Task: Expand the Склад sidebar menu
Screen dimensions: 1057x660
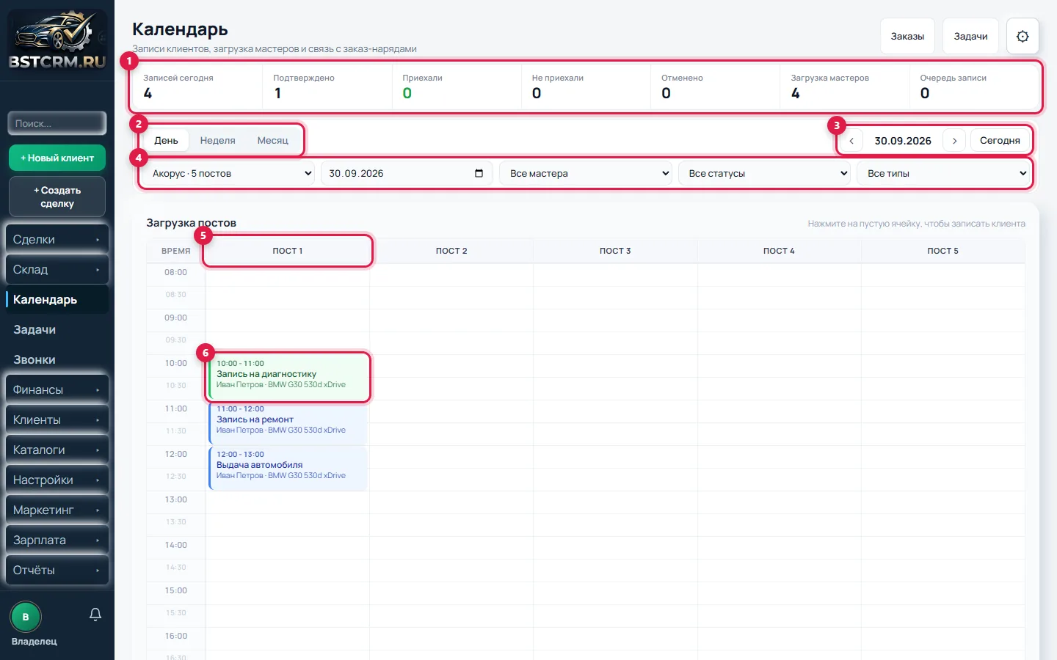Action: (57, 270)
